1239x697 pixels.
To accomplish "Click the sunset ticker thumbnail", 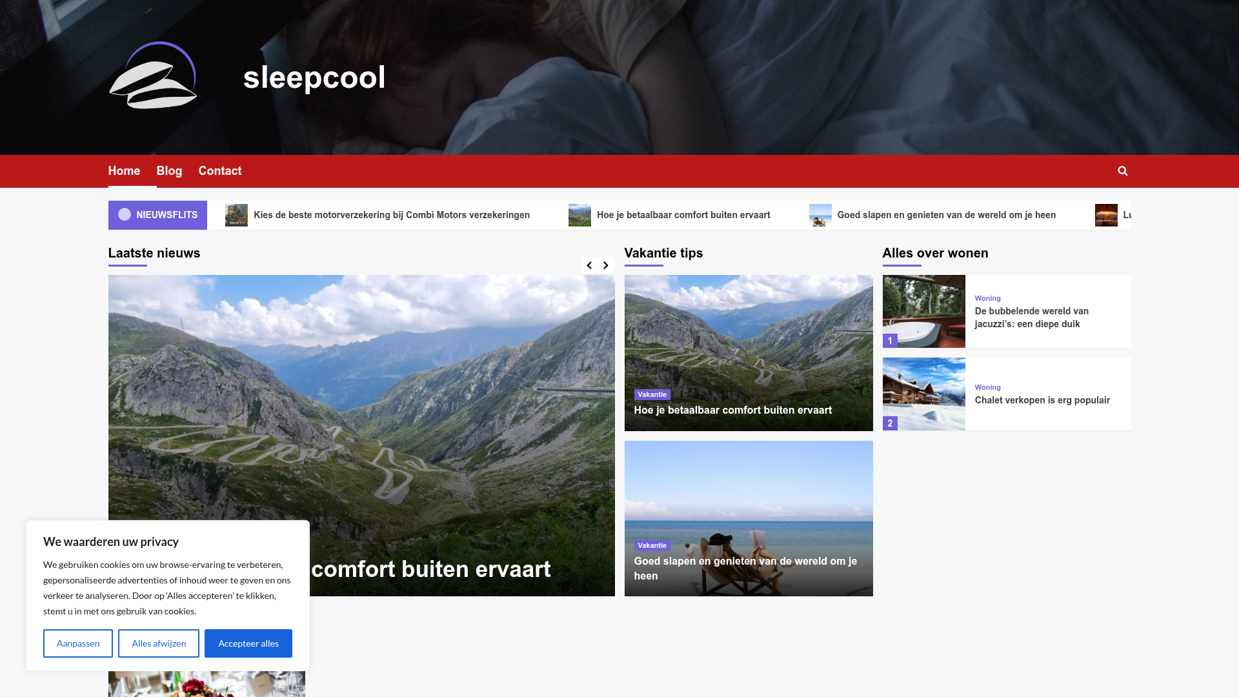I will [1106, 215].
